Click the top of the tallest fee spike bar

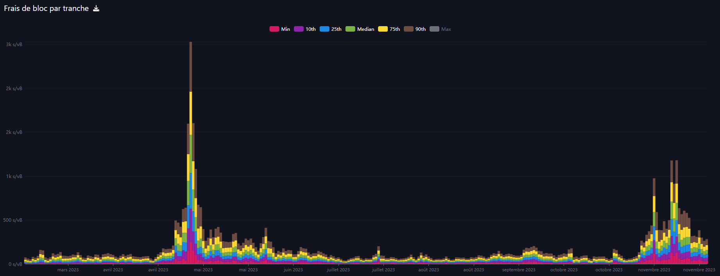[191, 43]
